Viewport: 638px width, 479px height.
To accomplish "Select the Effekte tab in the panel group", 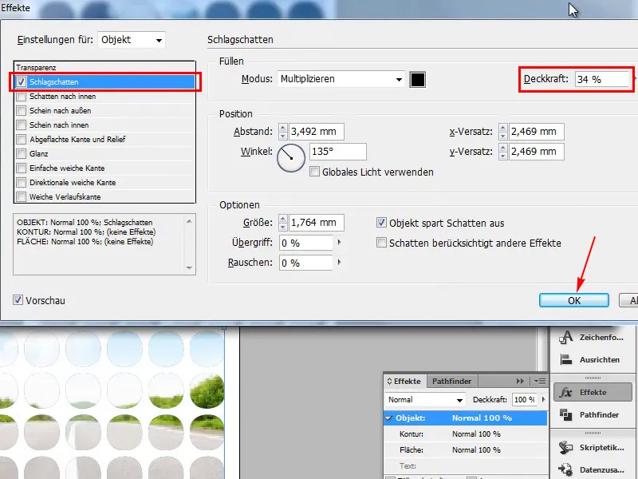I will [405, 381].
